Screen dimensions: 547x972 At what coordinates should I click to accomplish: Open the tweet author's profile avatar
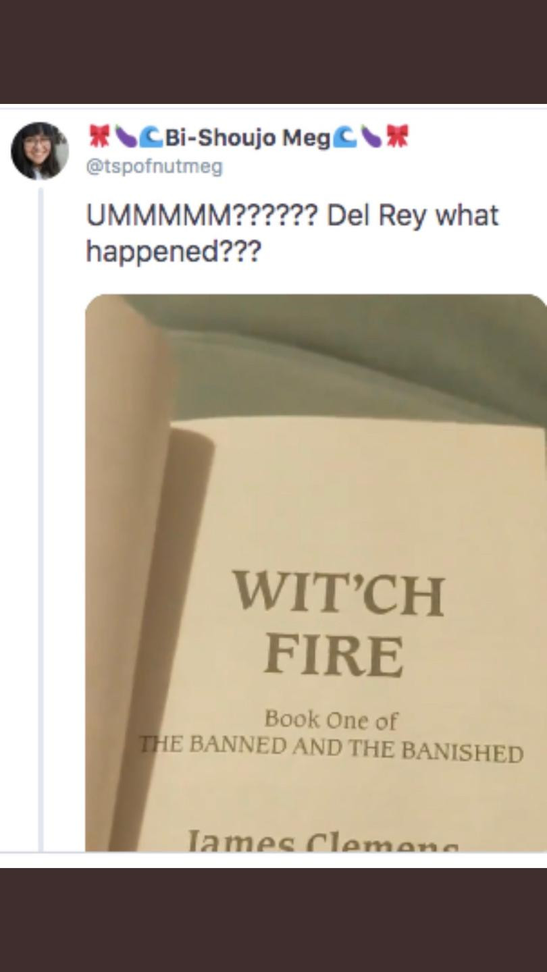[x=40, y=151]
